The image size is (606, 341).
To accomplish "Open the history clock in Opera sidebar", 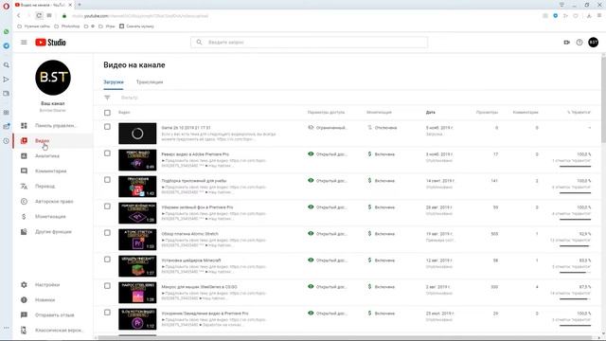I will (x=7, y=141).
